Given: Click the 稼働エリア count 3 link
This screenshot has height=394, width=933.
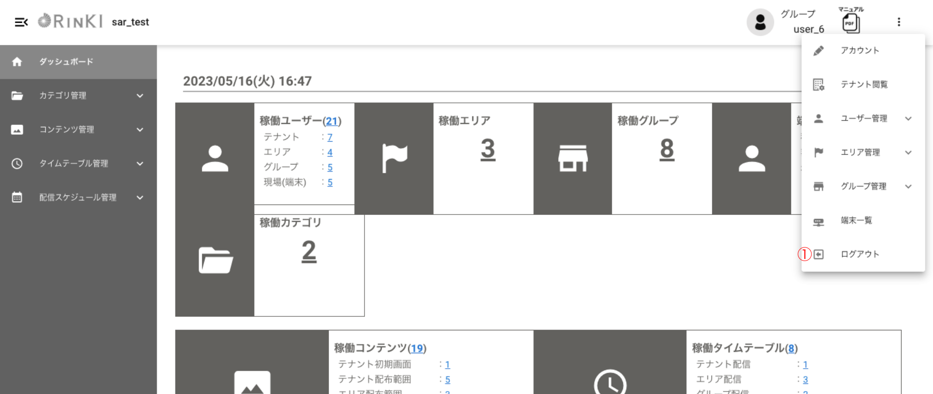Looking at the screenshot, I should coord(488,149).
